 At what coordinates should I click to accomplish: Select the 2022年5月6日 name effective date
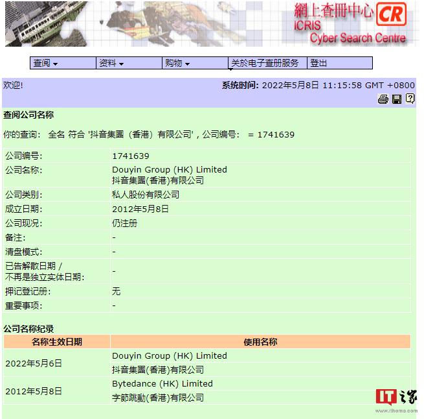pyautogui.click(x=34, y=363)
